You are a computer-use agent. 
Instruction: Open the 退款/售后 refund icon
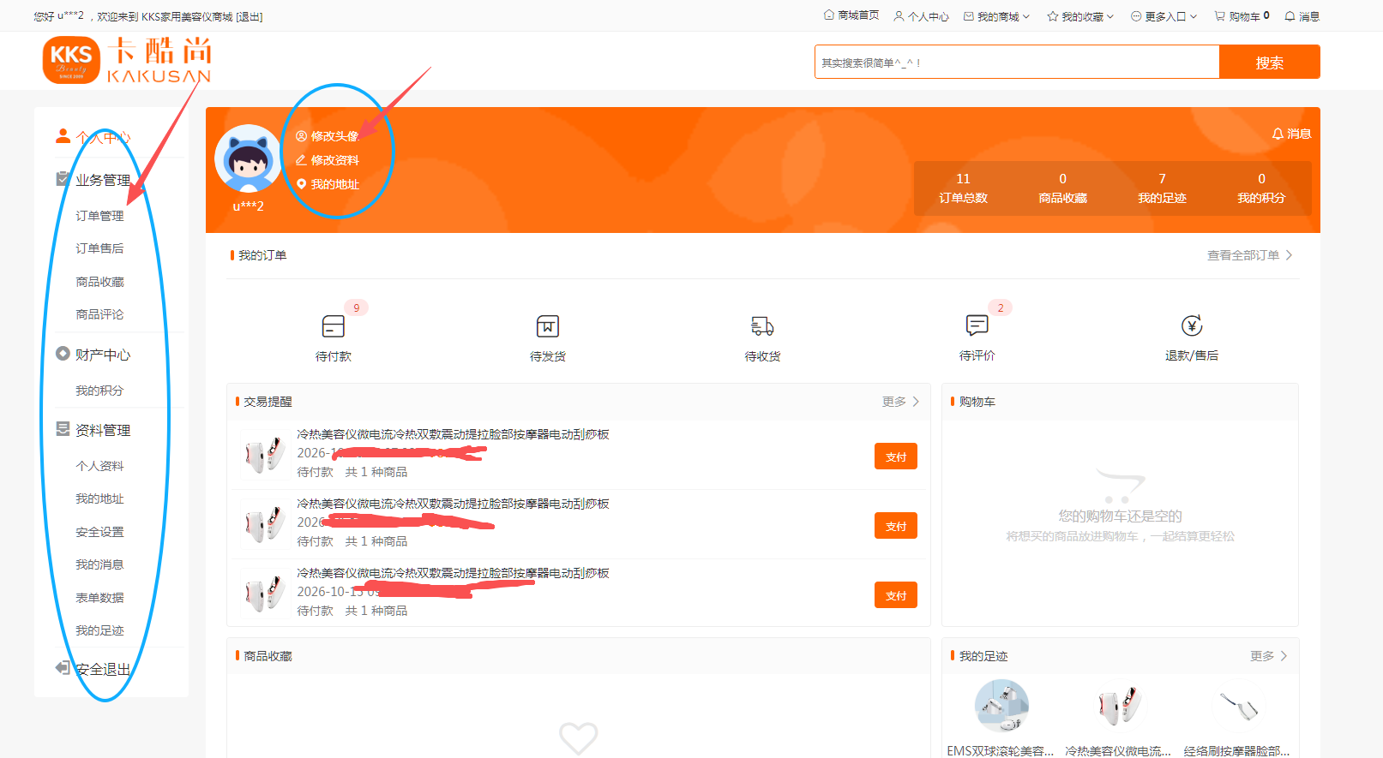(x=1192, y=325)
